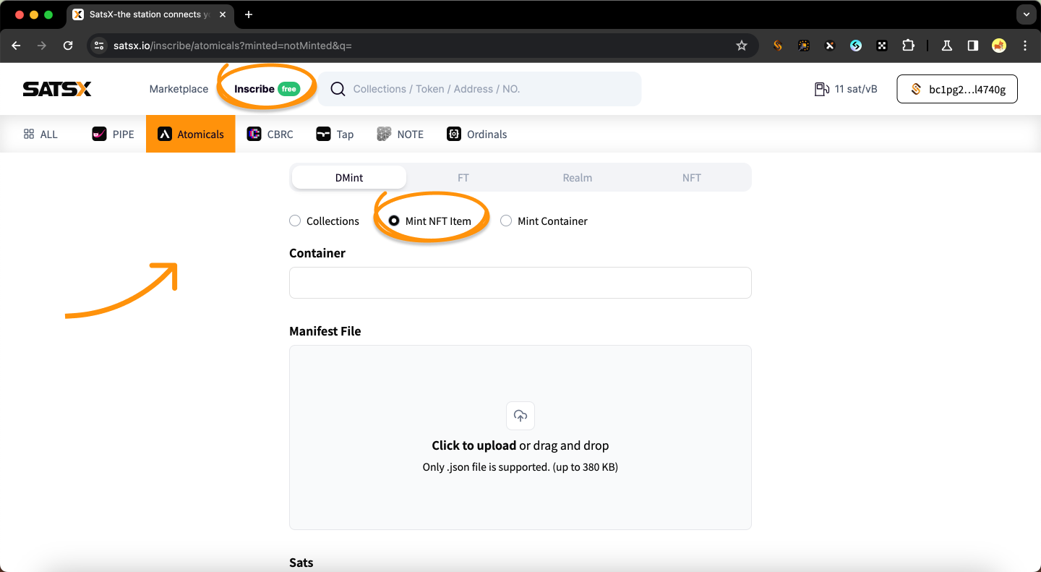Select the Collections radio button
This screenshot has height=572, width=1041.
click(x=295, y=221)
